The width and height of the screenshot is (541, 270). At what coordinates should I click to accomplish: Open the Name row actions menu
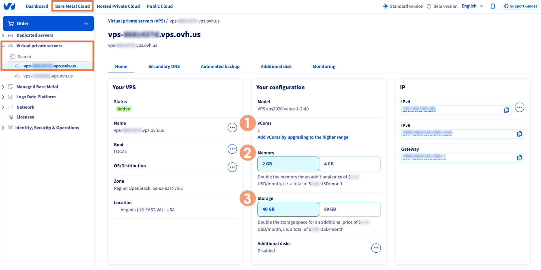[x=232, y=128]
